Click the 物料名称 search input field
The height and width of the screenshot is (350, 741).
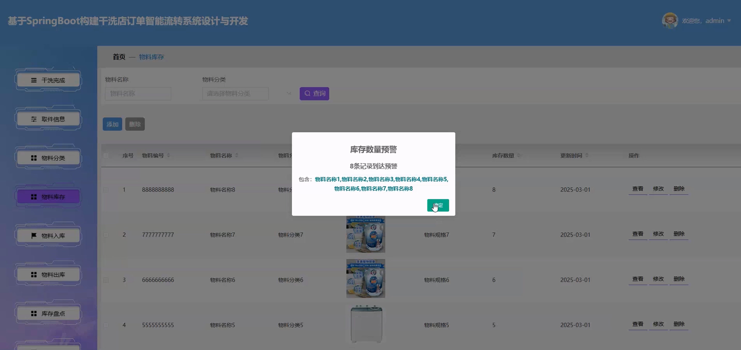pyautogui.click(x=138, y=94)
